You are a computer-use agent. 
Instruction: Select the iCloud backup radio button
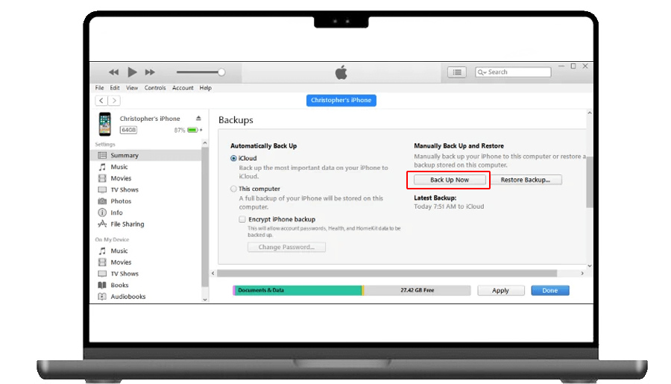[233, 158]
